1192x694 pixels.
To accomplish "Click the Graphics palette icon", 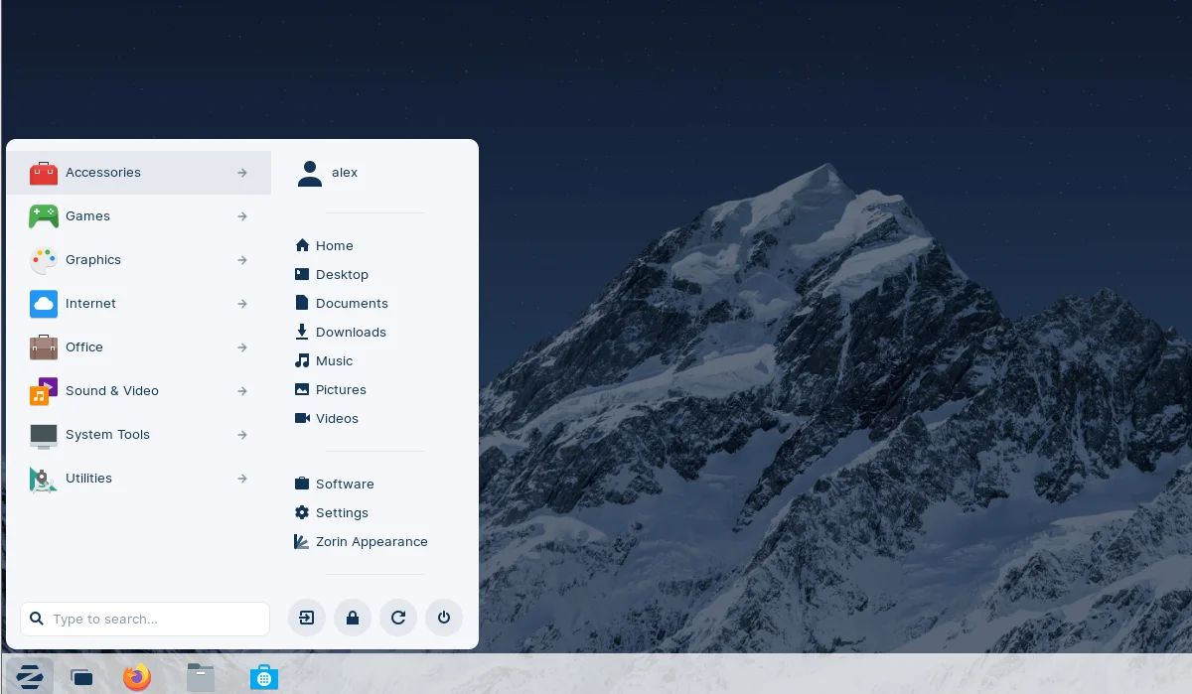I will tap(44, 260).
